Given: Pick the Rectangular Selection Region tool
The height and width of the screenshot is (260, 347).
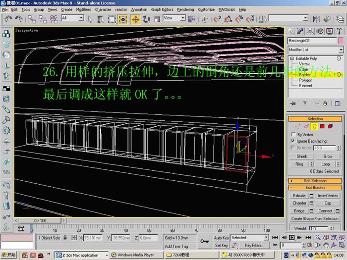Looking at the screenshot, I should (x=112, y=19).
